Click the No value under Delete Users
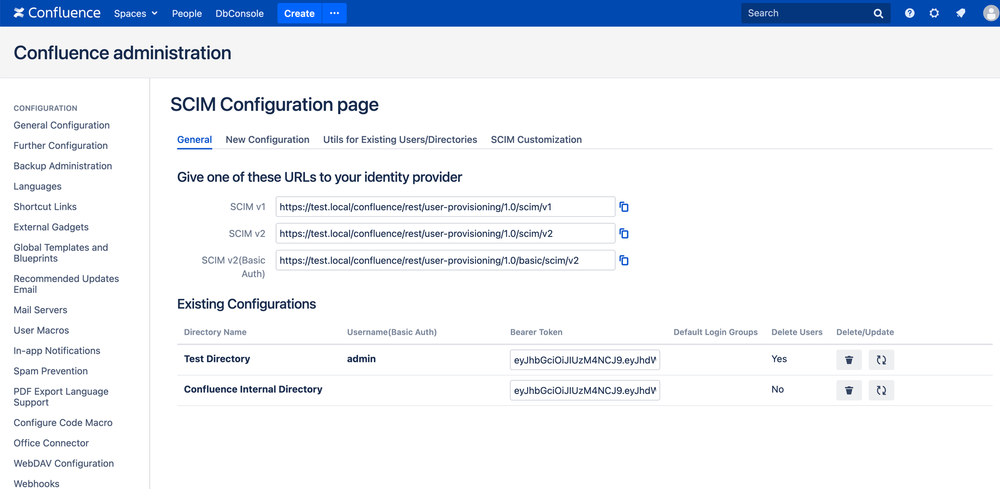The height and width of the screenshot is (489, 1000). tap(778, 389)
